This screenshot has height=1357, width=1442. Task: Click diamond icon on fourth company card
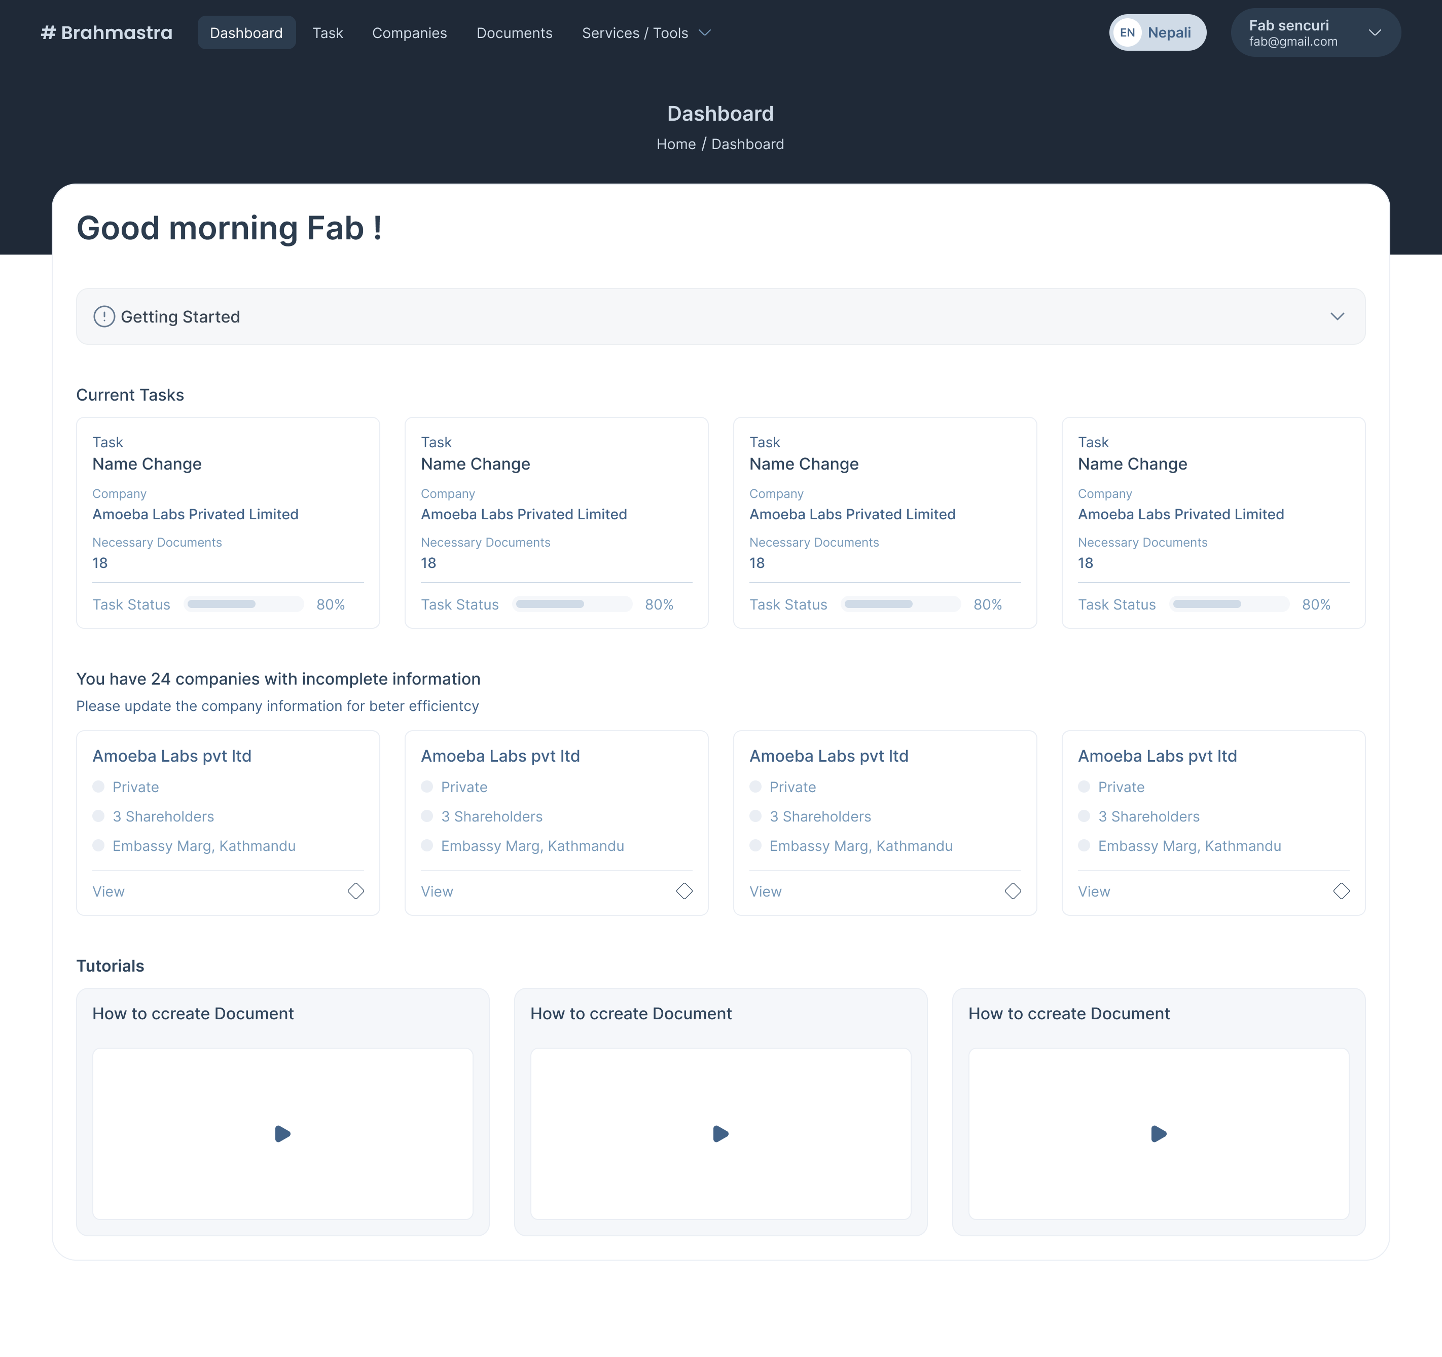click(x=1341, y=890)
